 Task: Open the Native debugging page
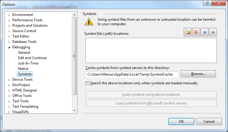23,69
